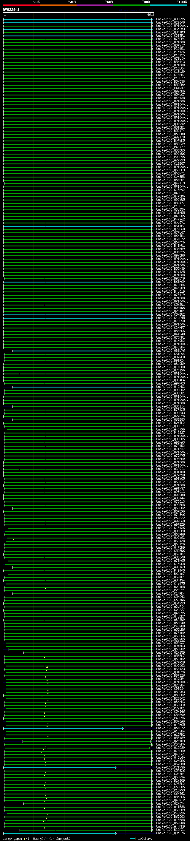190x841 pixels.
Task: Select the UniRef100_A5E640 label
Action: pyautogui.click(x=170, y=623)
